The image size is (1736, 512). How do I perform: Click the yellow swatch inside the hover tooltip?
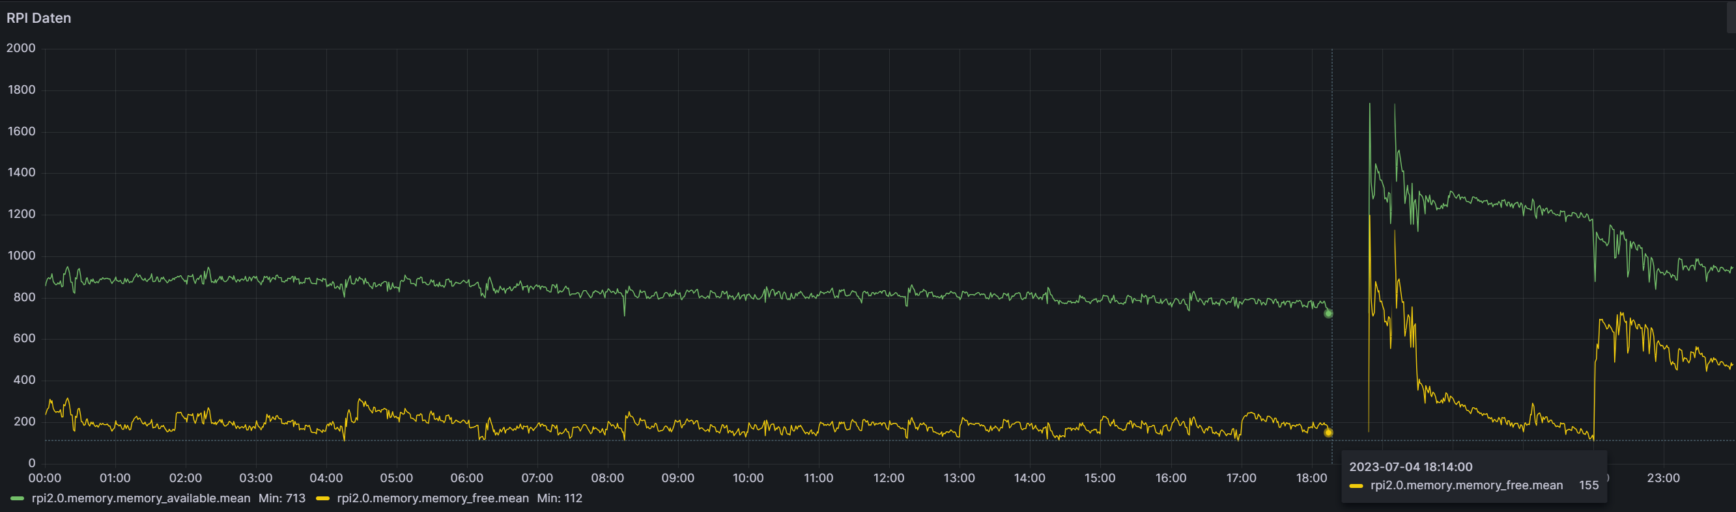tap(1356, 486)
